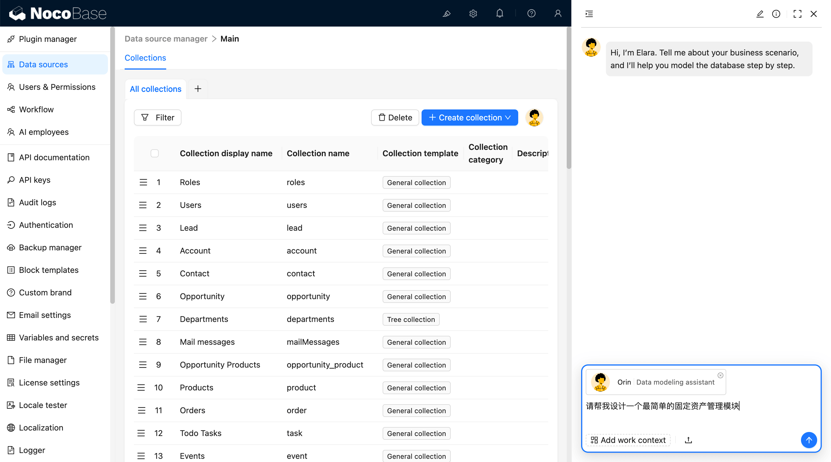Click the send message arrow button
This screenshot has height=462, width=831.
point(808,440)
